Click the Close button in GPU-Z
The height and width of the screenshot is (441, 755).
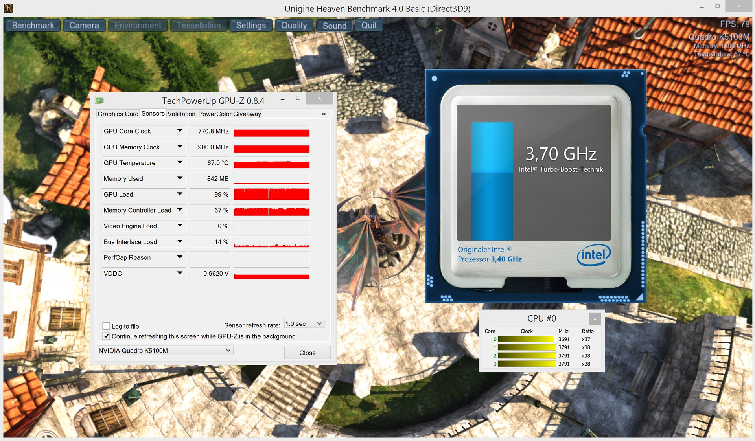pyautogui.click(x=308, y=353)
